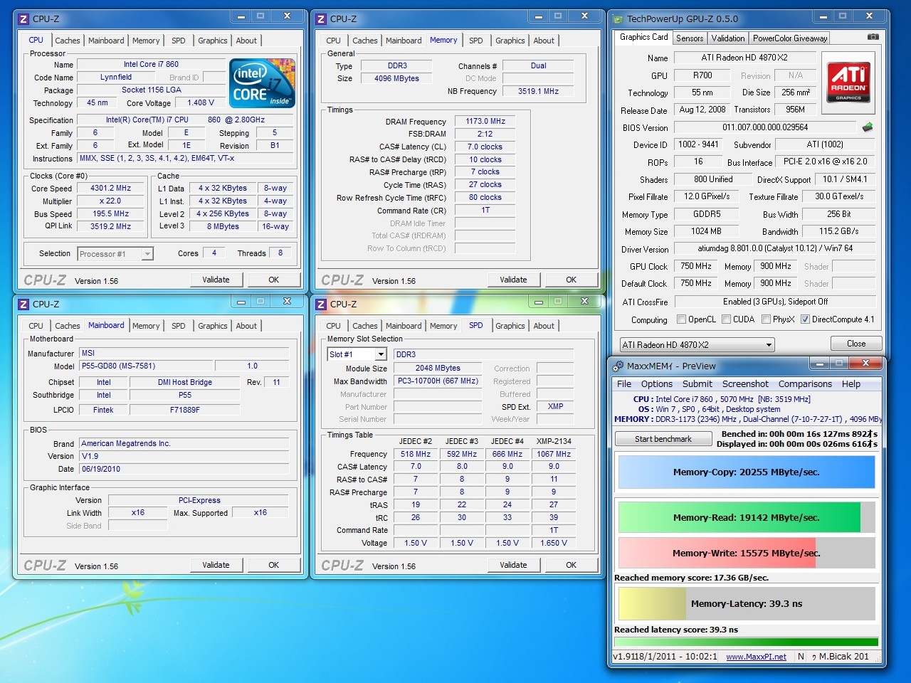Click the GPU-Z camera screenshot icon

(x=873, y=37)
